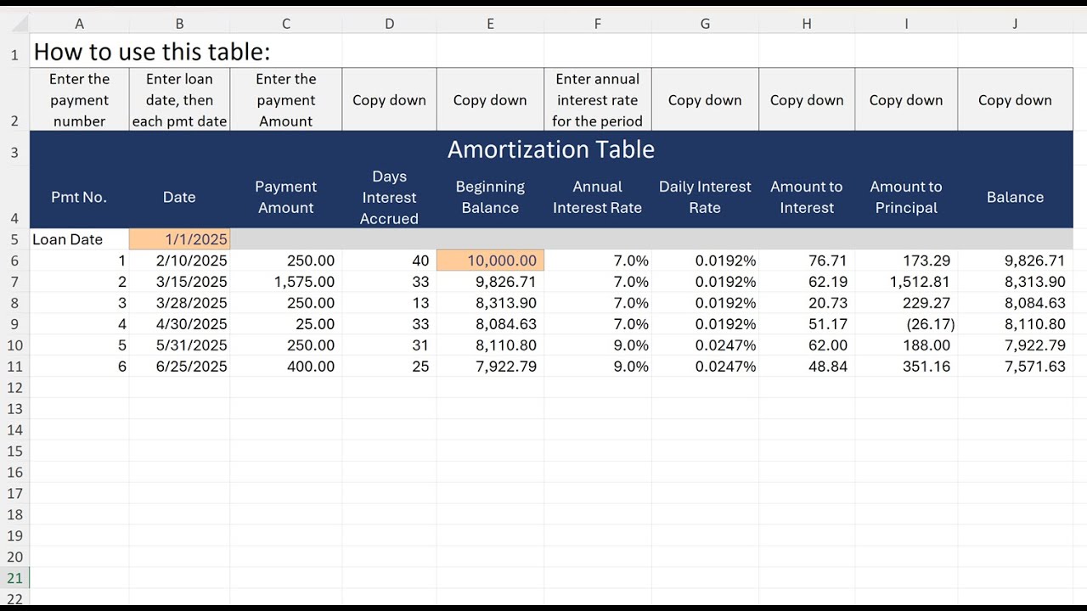Select negative principal cell (26.17)
The image size is (1087, 611).
[906, 324]
